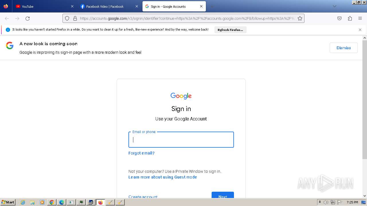Show hidden system tray icons
Image resolution: width=367 pixels, height=206 pixels.
[320, 202]
